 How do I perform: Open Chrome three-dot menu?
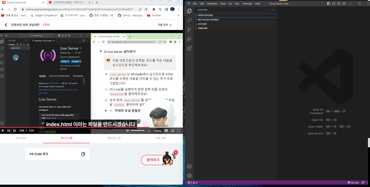click(x=179, y=10)
